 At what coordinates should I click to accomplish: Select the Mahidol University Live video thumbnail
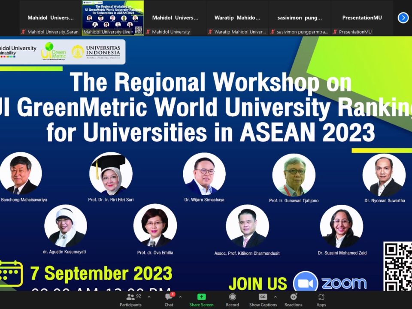(x=113, y=18)
